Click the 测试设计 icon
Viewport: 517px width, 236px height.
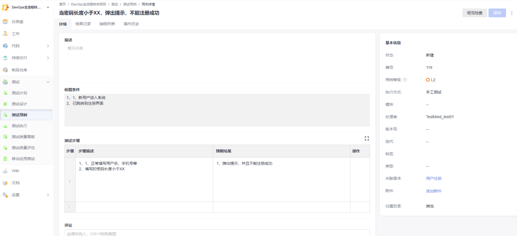tap(5, 104)
